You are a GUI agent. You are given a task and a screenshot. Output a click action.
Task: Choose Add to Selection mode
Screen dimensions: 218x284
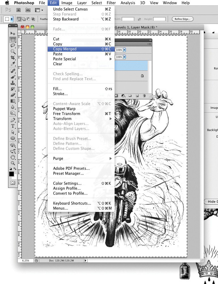tap(24, 19)
